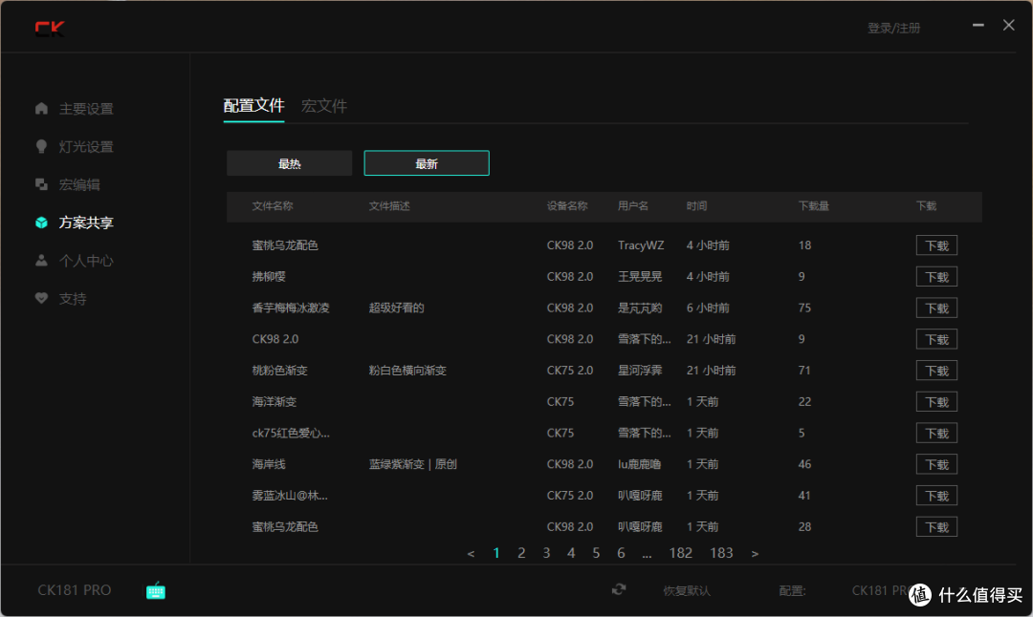
Task: Go to page 182
Action: click(x=681, y=553)
